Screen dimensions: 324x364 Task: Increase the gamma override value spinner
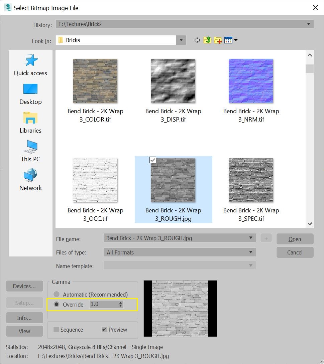click(x=120, y=303)
